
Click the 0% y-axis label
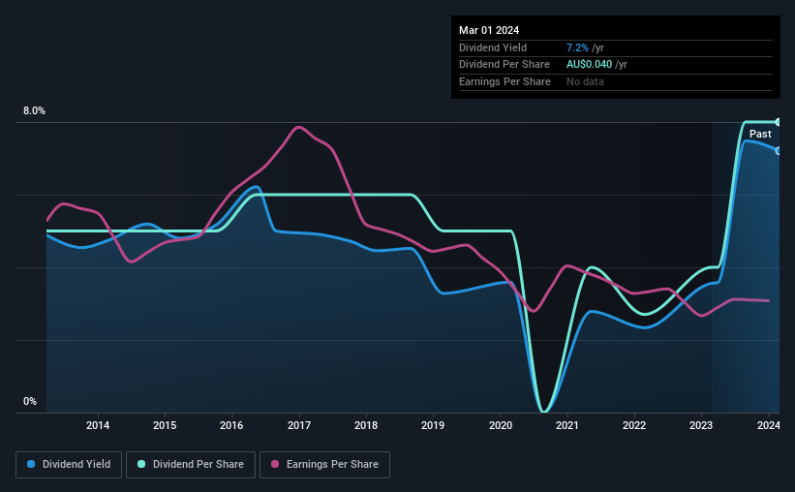(30, 401)
